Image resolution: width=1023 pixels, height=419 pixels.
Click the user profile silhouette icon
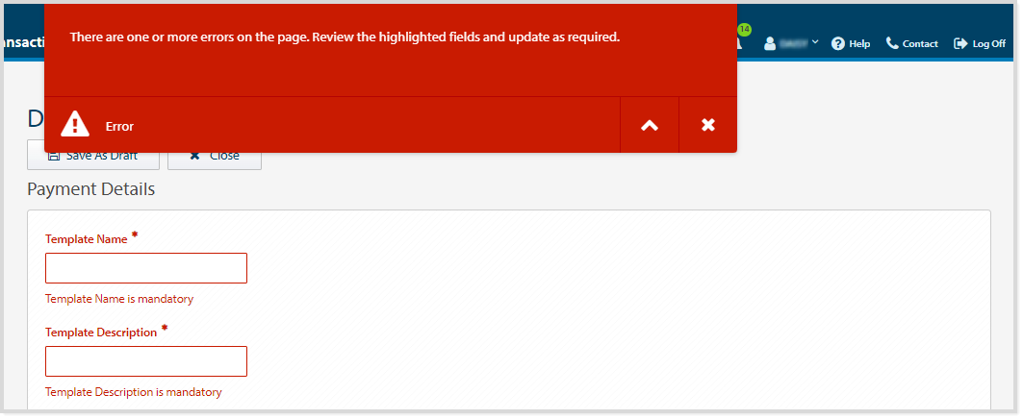770,43
